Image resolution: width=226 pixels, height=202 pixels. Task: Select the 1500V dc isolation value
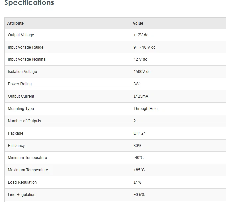[142, 72]
